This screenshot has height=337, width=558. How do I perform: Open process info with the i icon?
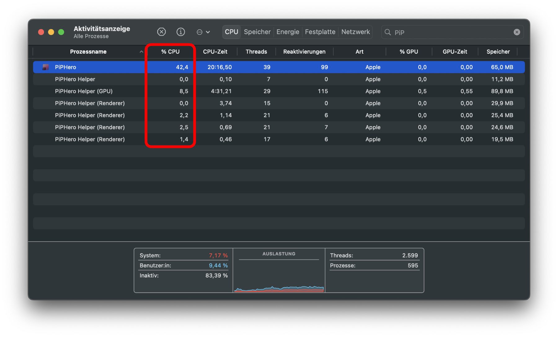point(180,32)
